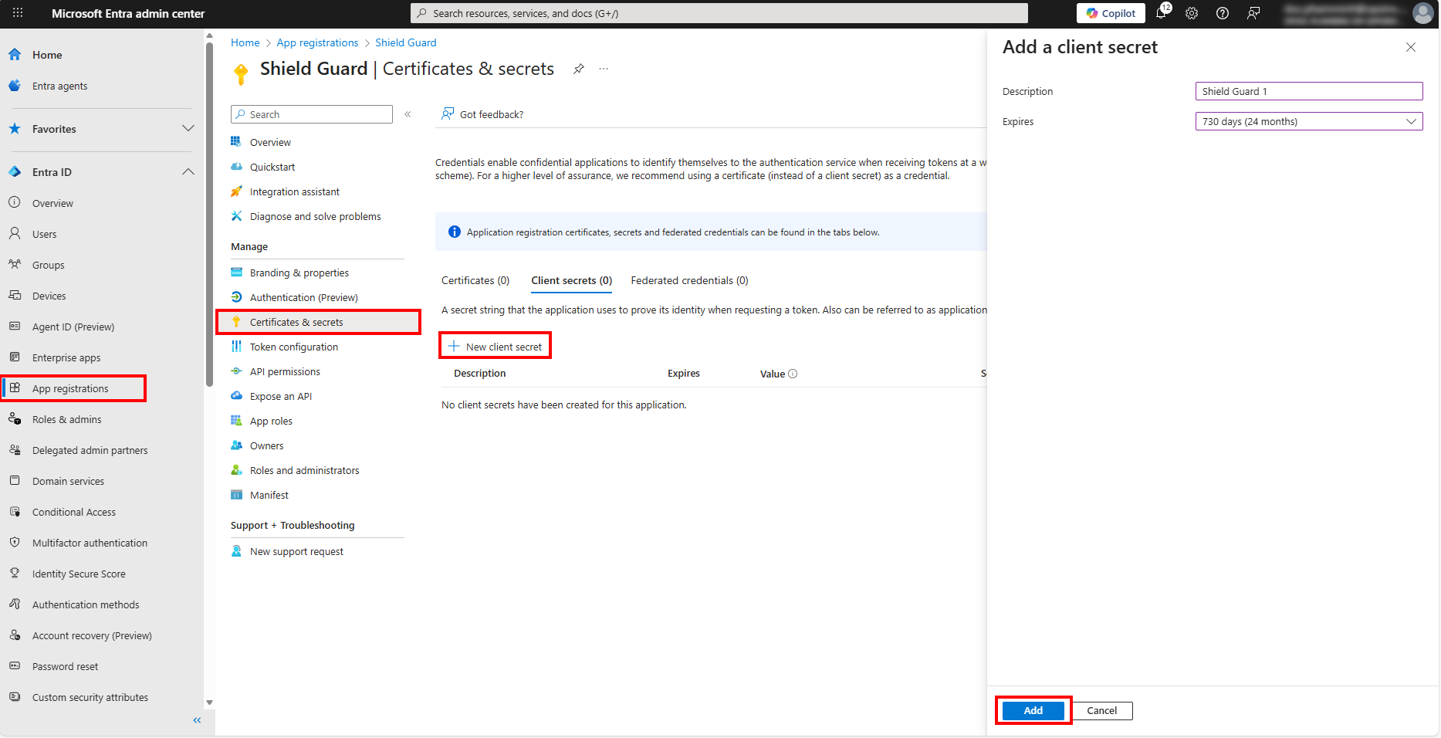
Task: Open API permissions in Manage menu
Action: pos(285,371)
